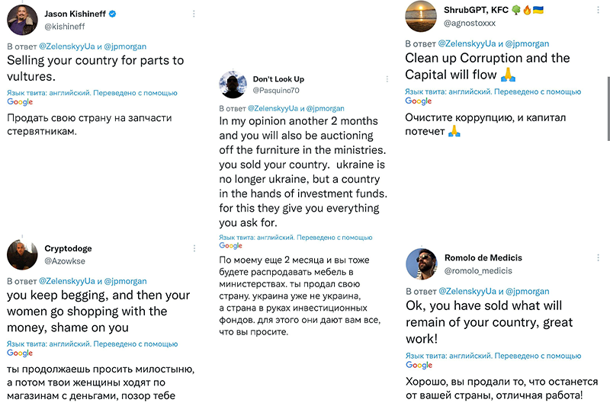610x406 pixels.
Task: Open ShrubGPT's sunset avatar
Action: [421, 16]
